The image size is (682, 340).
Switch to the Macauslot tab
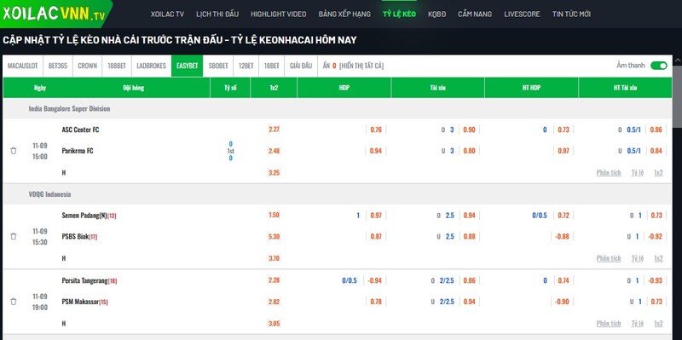pyautogui.click(x=23, y=66)
